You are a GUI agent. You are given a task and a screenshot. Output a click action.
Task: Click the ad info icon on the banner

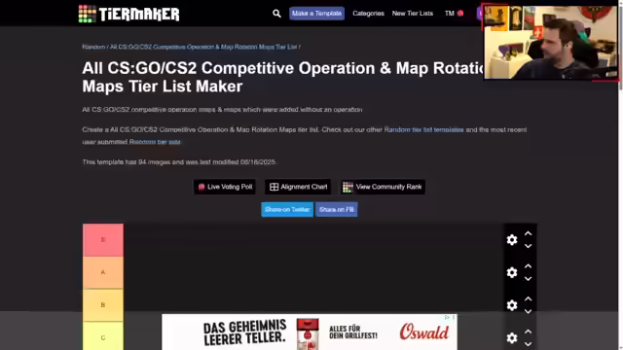(x=447, y=318)
